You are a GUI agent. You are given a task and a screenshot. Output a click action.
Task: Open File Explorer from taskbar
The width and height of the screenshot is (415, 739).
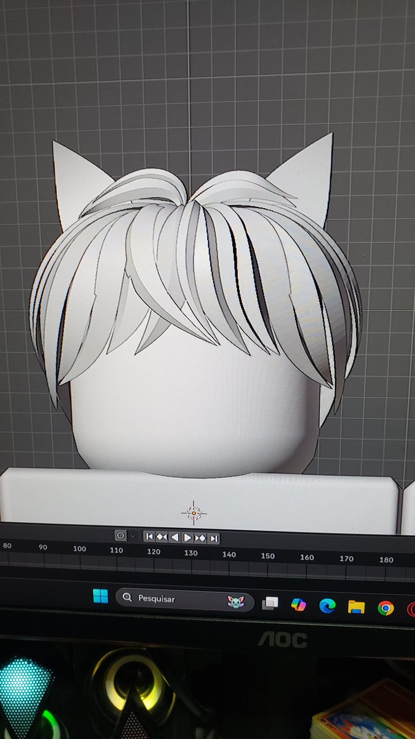[x=356, y=607]
